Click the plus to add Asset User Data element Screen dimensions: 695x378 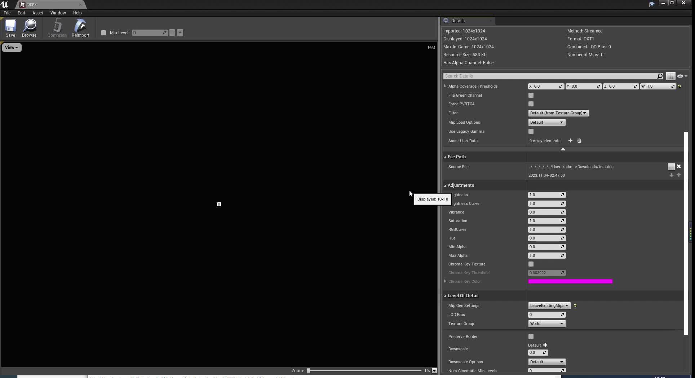coord(570,141)
